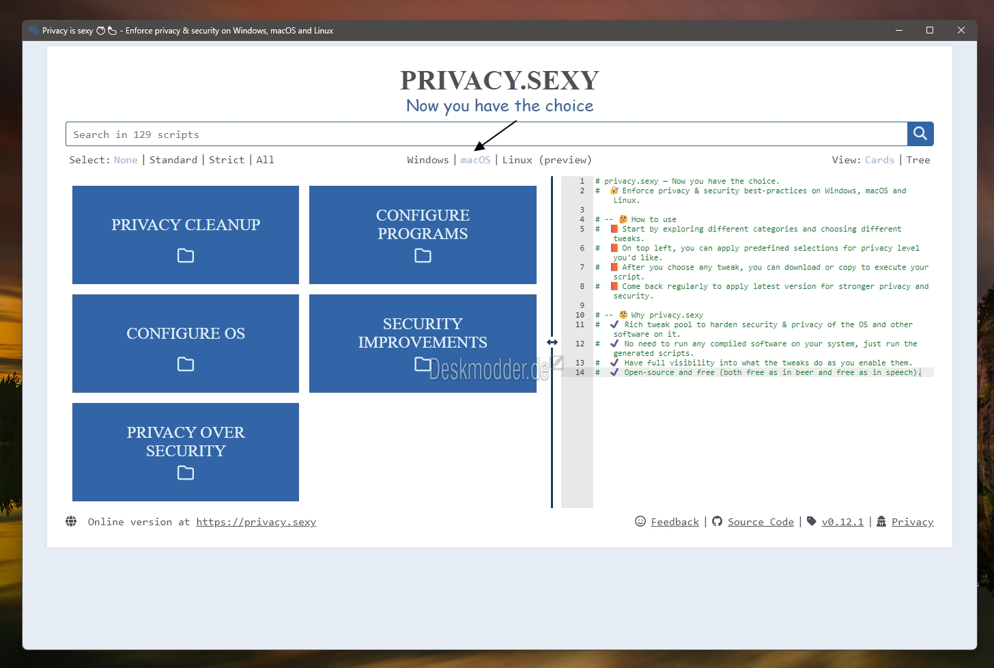Switch to Linux (preview) scripts
Viewport: 994px width, 668px height.
coord(546,160)
